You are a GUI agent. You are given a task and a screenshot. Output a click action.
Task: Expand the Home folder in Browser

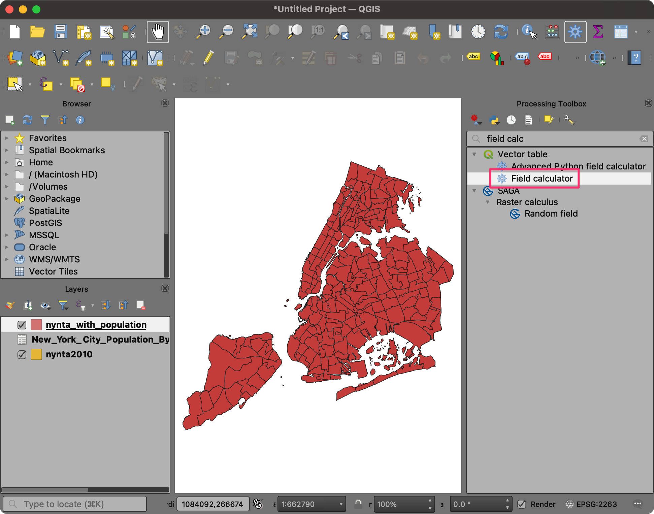[6, 162]
